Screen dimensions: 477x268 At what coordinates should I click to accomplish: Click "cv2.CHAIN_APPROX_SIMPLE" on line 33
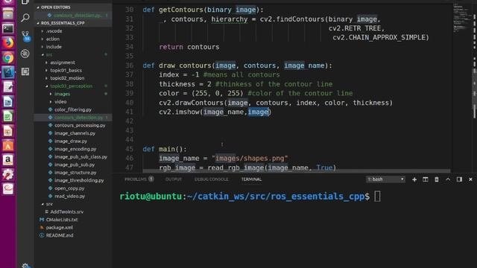[x=379, y=37]
